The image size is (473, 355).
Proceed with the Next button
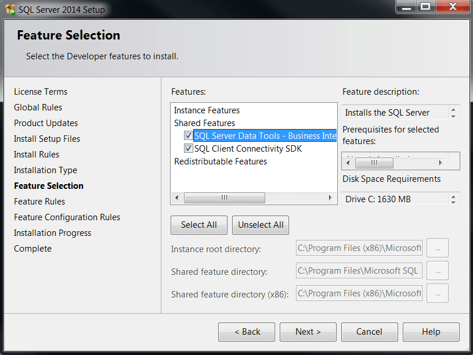(308, 332)
